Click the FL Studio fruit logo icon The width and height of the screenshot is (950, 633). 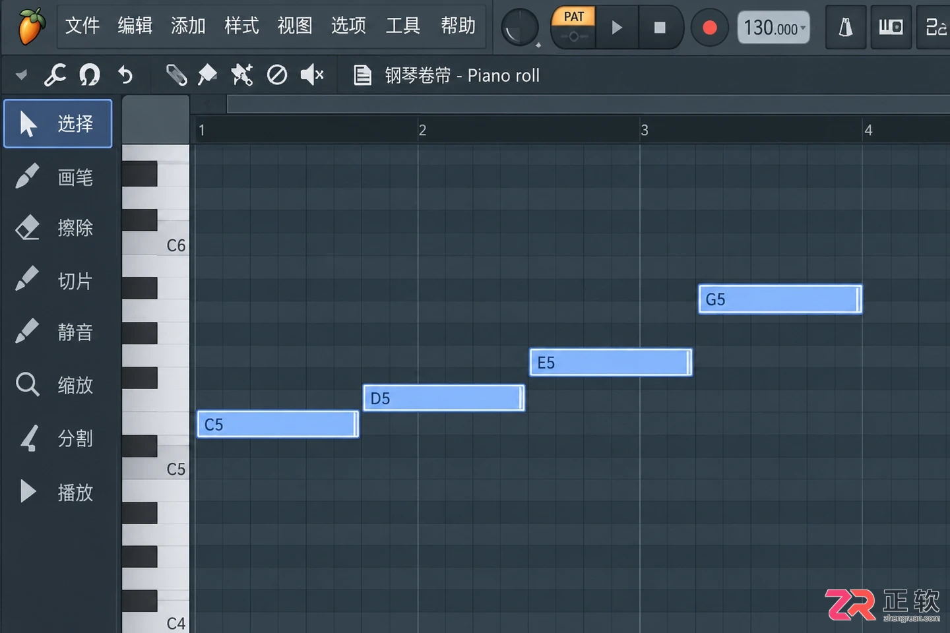tap(31, 26)
